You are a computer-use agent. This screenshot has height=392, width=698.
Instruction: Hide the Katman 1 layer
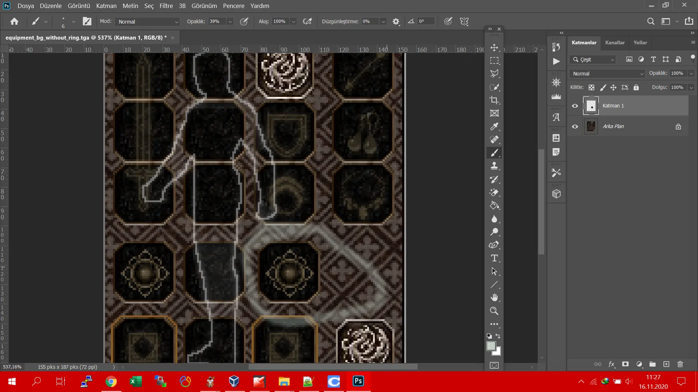pyautogui.click(x=575, y=106)
